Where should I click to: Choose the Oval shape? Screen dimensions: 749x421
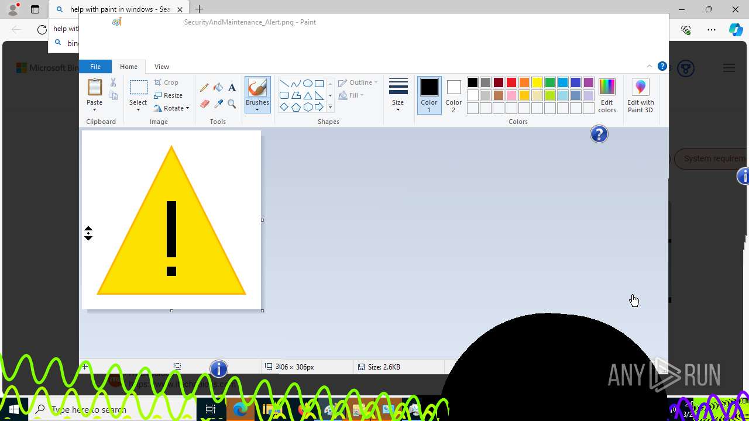307,83
